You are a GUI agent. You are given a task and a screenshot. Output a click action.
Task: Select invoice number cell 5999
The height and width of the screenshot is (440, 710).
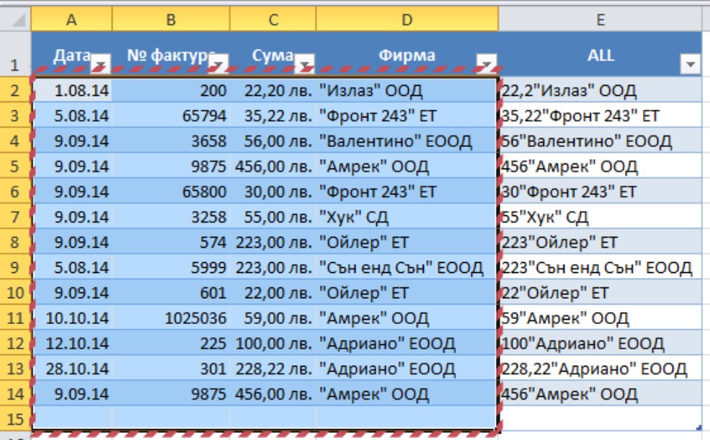click(x=171, y=267)
